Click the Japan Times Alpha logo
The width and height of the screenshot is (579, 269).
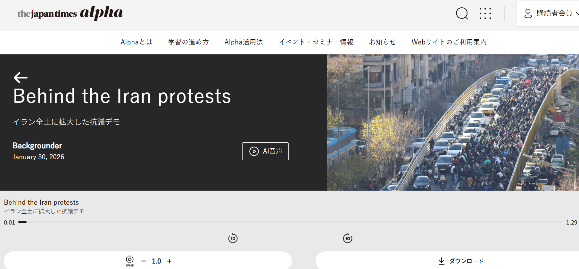click(x=70, y=13)
